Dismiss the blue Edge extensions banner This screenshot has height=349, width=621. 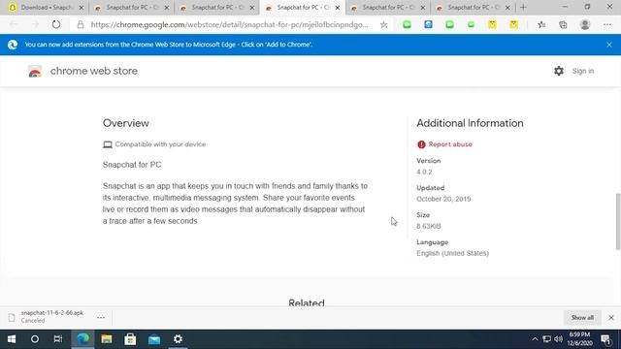(609, 45)
